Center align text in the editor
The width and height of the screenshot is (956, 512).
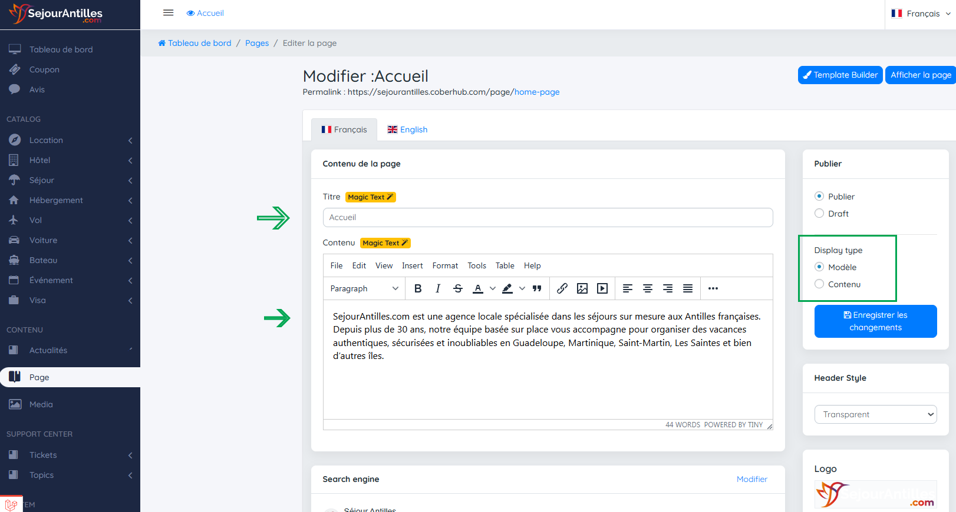tap(648, 288)
